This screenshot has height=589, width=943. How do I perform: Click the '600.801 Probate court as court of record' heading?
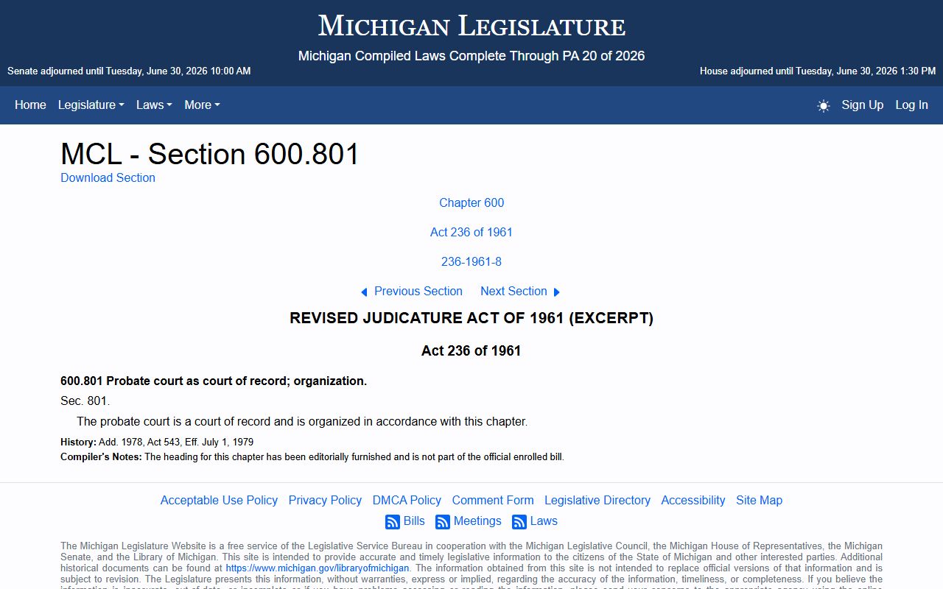click(x=214, y=381)
